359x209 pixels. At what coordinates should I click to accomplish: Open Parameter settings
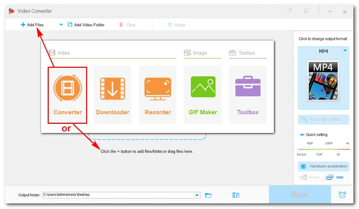[324, 120]
